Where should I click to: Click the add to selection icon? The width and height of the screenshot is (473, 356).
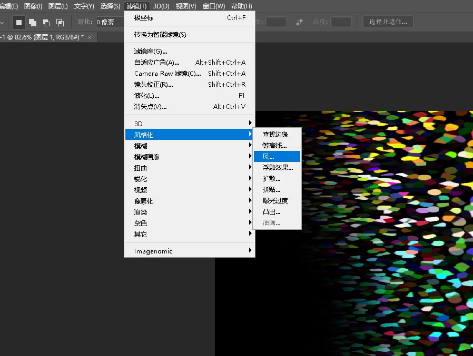[x=33, y=22]
